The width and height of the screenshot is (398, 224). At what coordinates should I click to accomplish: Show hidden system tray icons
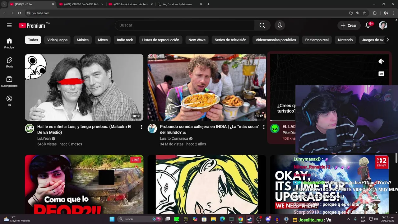[349, 219]
